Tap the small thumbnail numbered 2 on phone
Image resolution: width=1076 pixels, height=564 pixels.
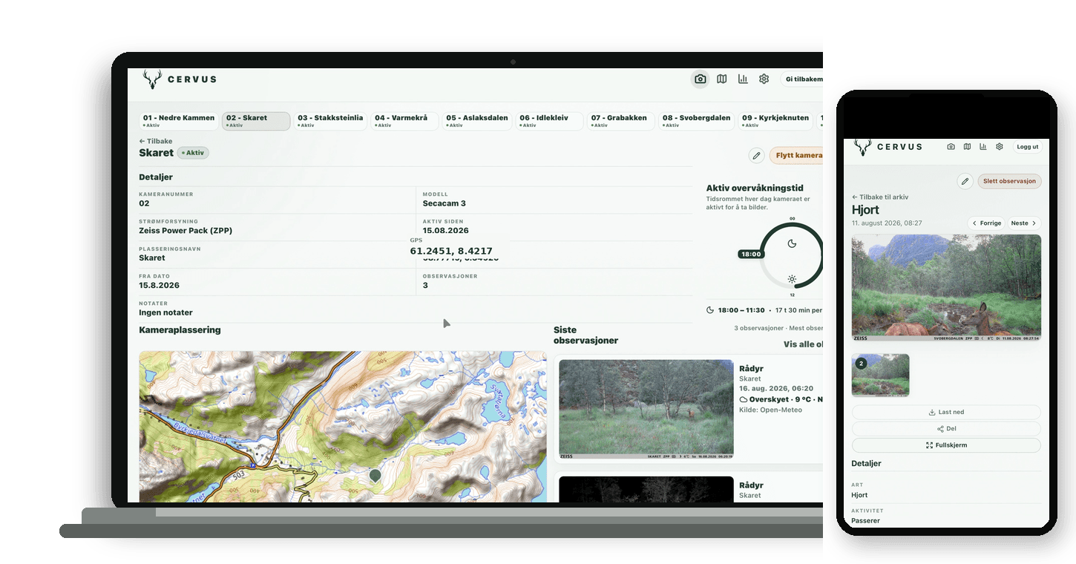(x=880, y=376)
